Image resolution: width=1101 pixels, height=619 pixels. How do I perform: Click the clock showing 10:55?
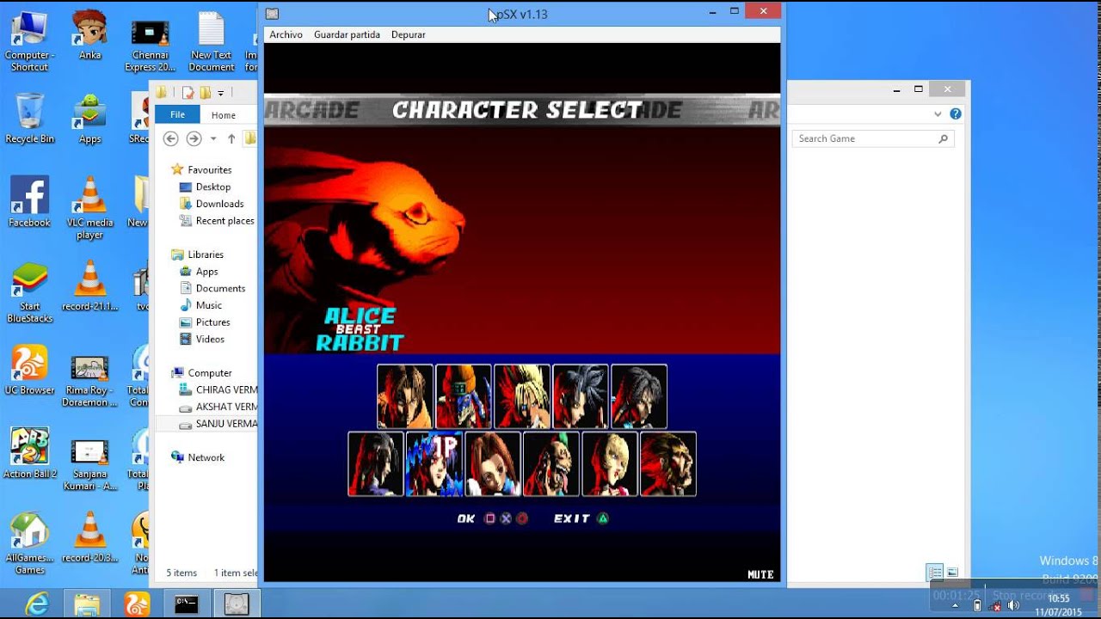tap(1059, 598)
